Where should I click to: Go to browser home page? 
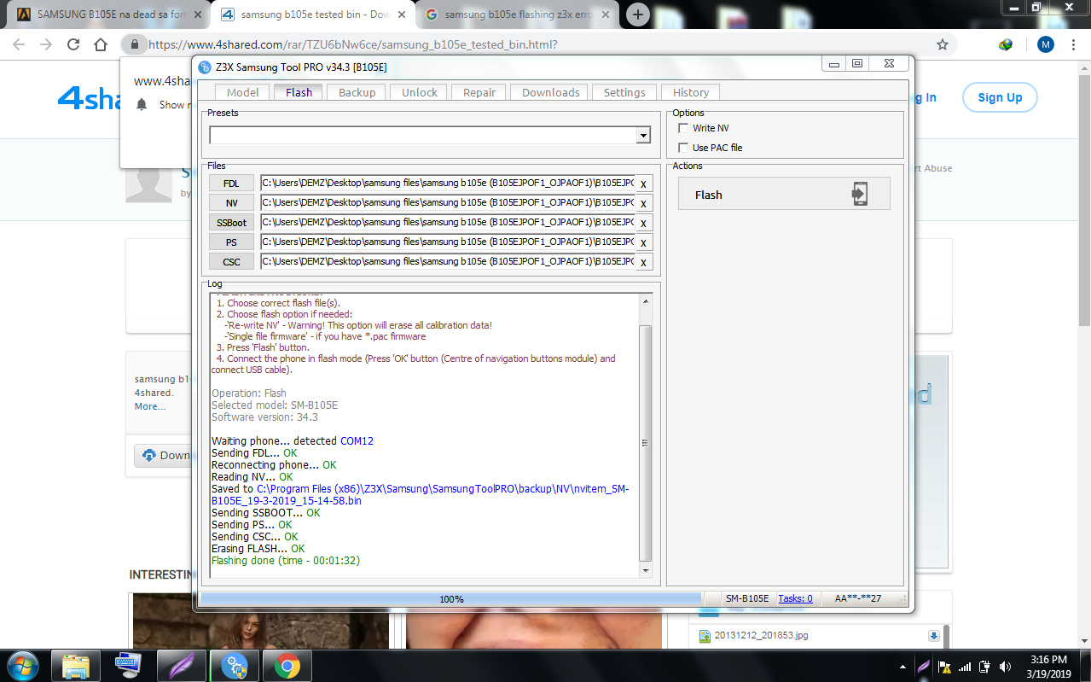[101, 44]
